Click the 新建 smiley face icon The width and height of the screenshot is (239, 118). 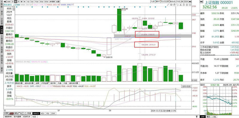point(25,114)
